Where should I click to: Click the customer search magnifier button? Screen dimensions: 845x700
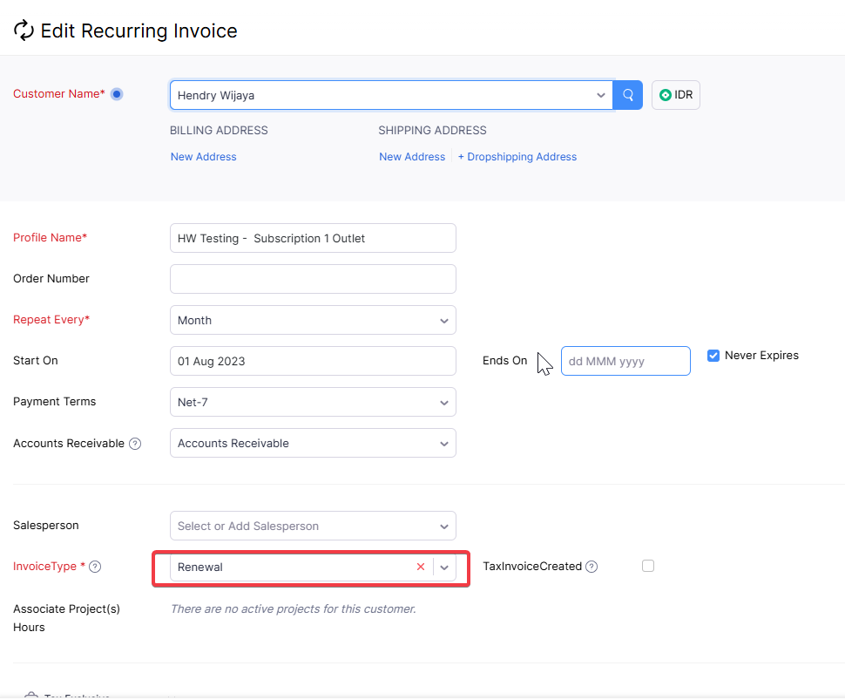tap(628, 95)
